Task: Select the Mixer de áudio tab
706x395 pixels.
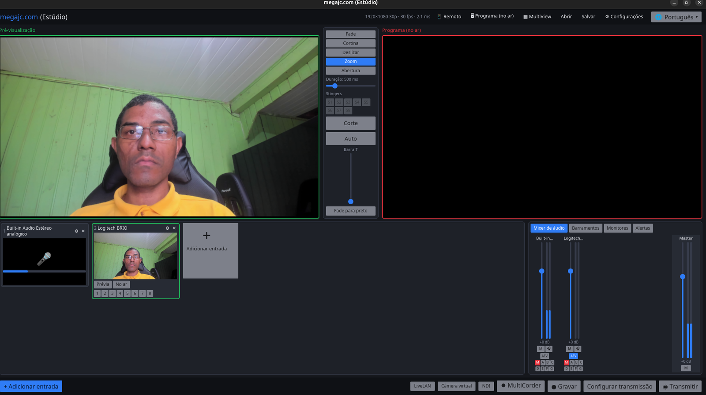Action: (549, 228)
